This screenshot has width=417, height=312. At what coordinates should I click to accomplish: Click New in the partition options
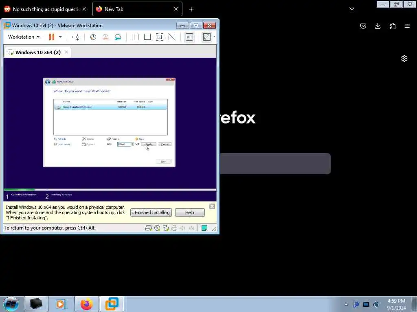click(x=140, y=139)
